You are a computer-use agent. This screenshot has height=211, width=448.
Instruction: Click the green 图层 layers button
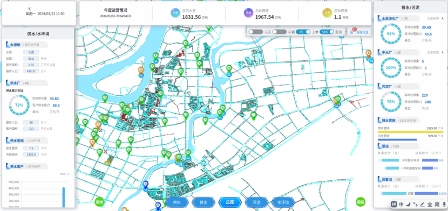point(361,202)
